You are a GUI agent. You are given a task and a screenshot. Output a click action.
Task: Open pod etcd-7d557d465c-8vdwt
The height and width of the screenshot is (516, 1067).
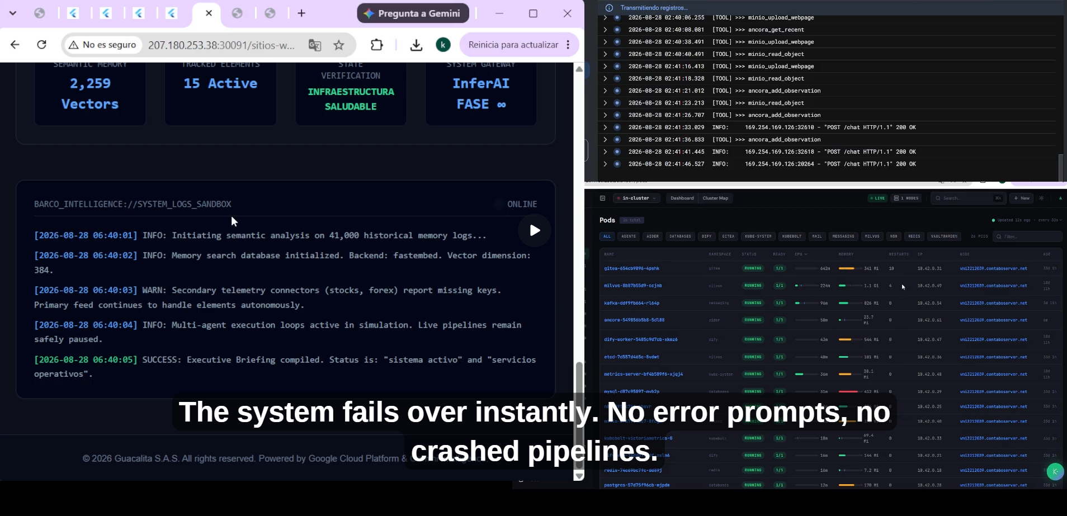point(631,357)
